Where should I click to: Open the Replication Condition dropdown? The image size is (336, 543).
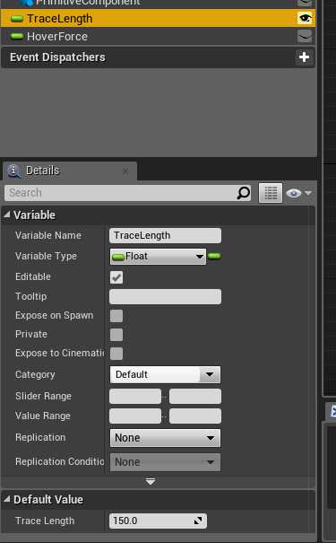(165, 462)
